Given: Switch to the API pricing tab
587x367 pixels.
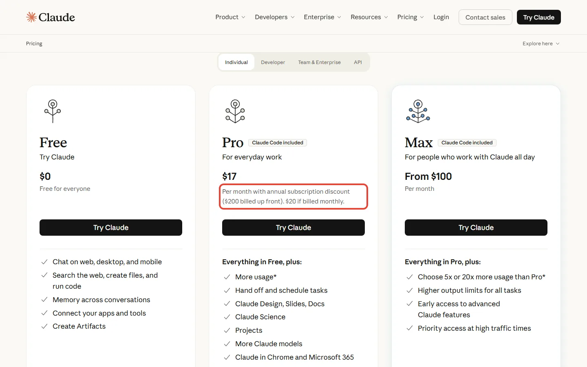Looking at the screenshot, I should pos(358,62).
